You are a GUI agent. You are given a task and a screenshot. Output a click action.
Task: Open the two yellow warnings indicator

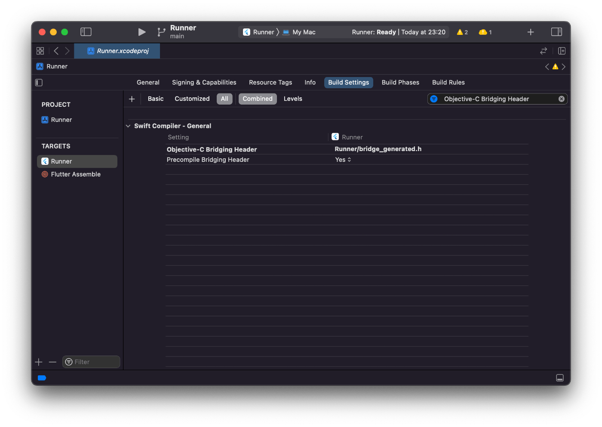462,32
